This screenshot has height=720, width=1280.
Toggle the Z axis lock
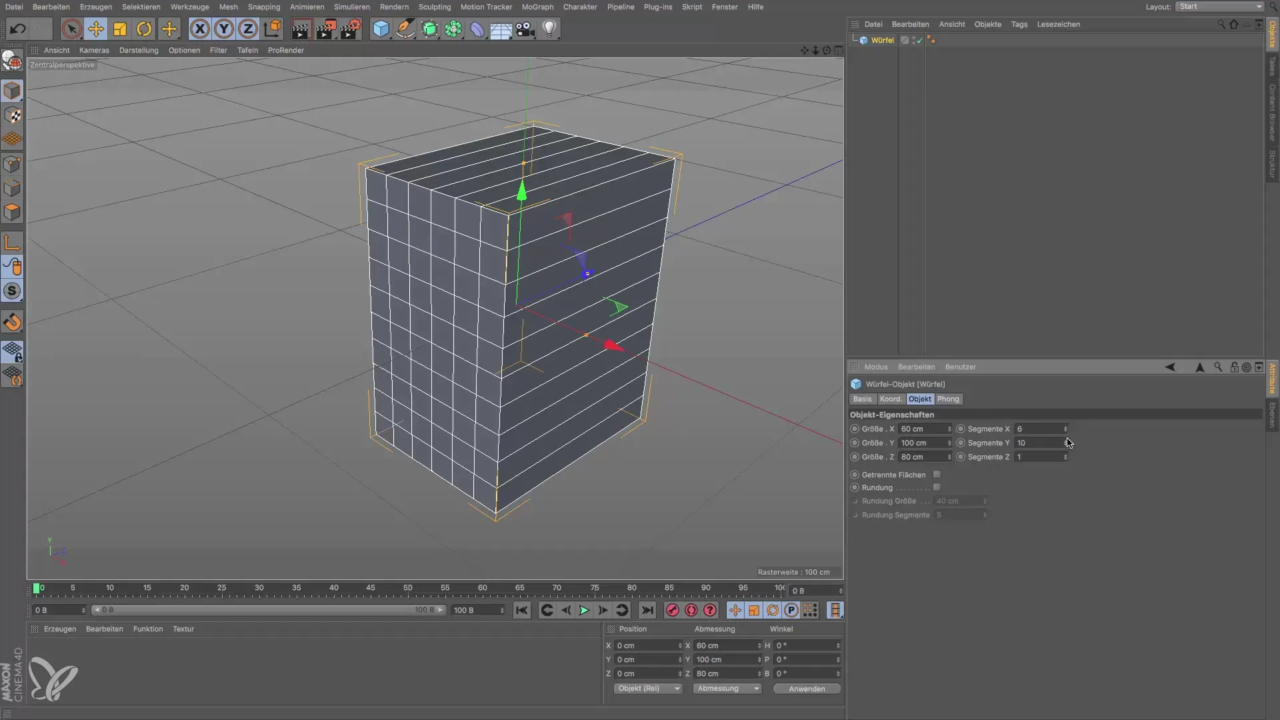pyautogui.click(x=248, y=29)
